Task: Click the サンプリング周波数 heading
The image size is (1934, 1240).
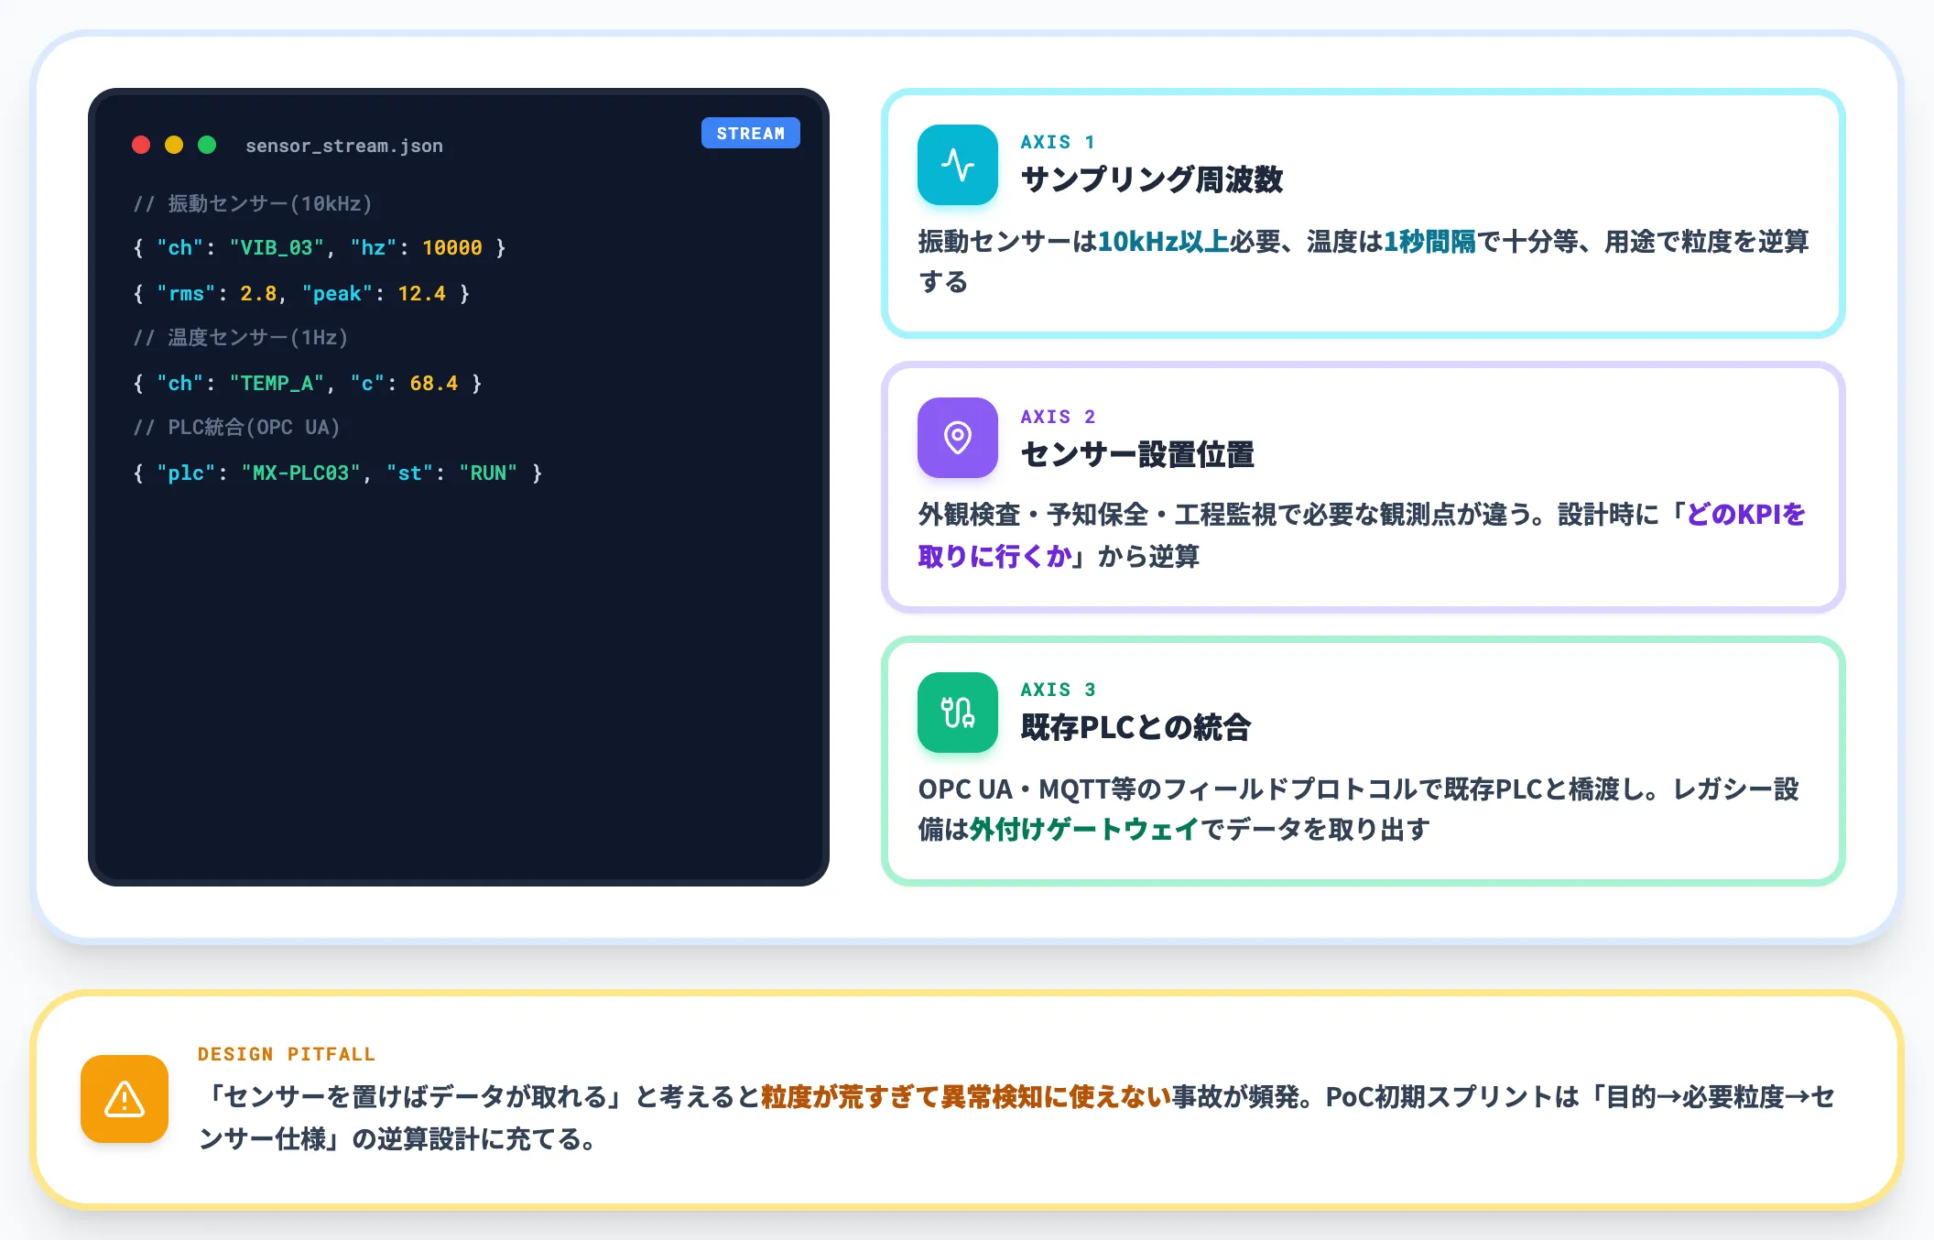Action: [x=1152, y=179]
